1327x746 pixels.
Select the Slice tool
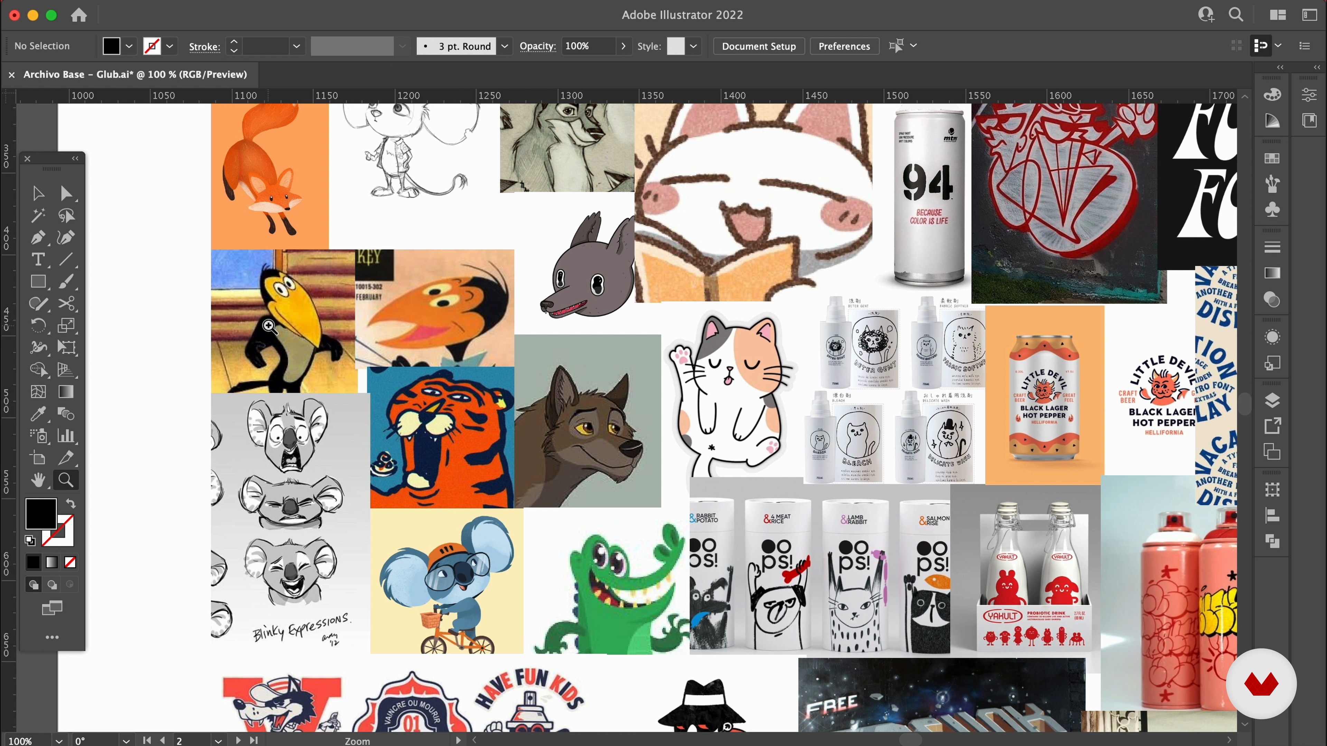pyautogui.click(x=66, y=458)
